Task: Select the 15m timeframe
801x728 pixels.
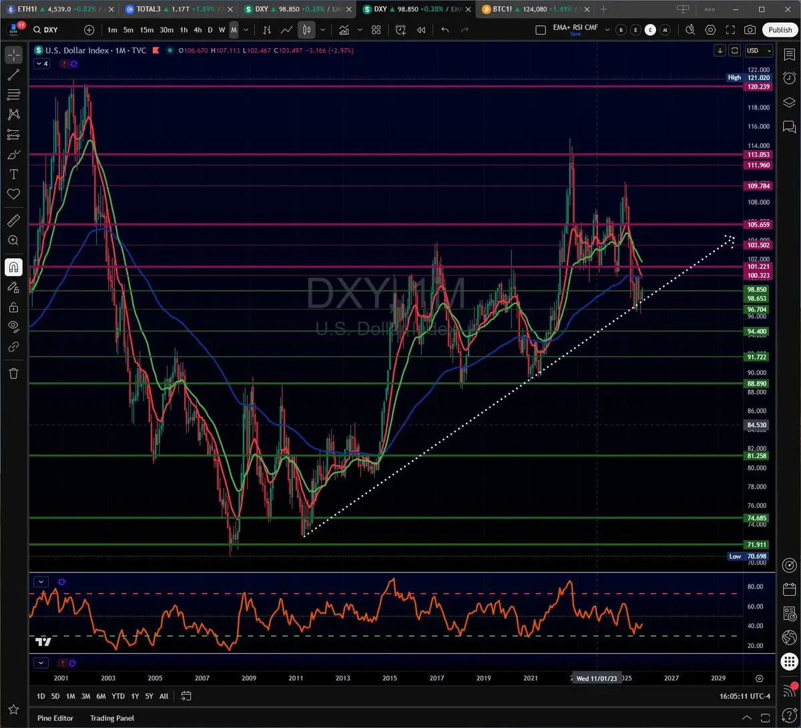Action: tap(146, 30)
